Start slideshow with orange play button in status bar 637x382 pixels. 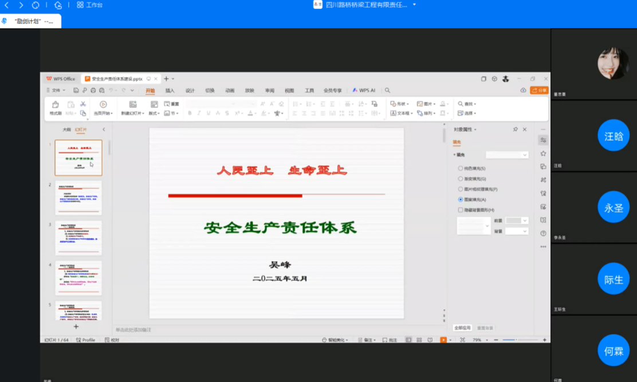(443, 340)
